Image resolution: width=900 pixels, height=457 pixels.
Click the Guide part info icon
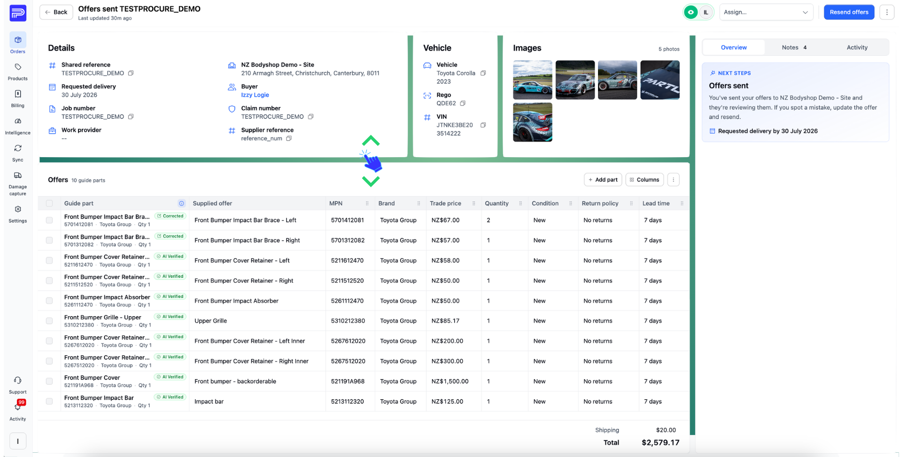point(181,203)
